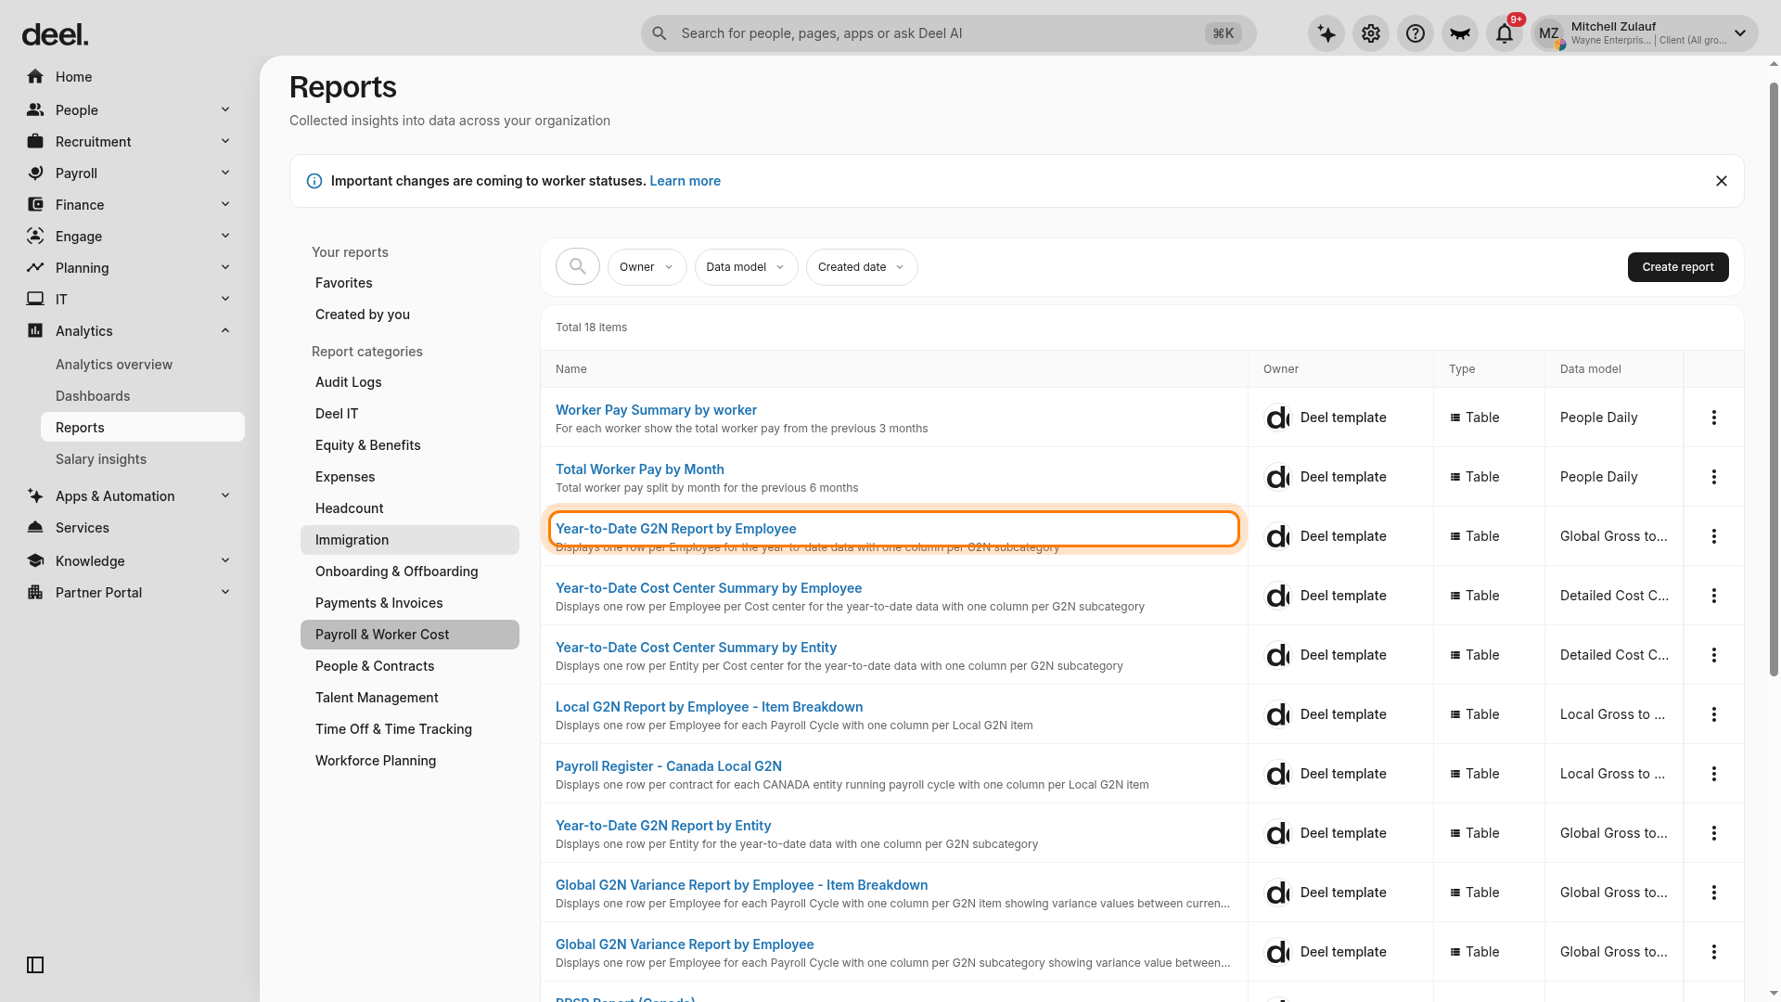Image resolution: width=1781 pixels, height=1002 pixels.
Task: Click the Analytics bar chart icon
Action: click(x=35, y=331)
